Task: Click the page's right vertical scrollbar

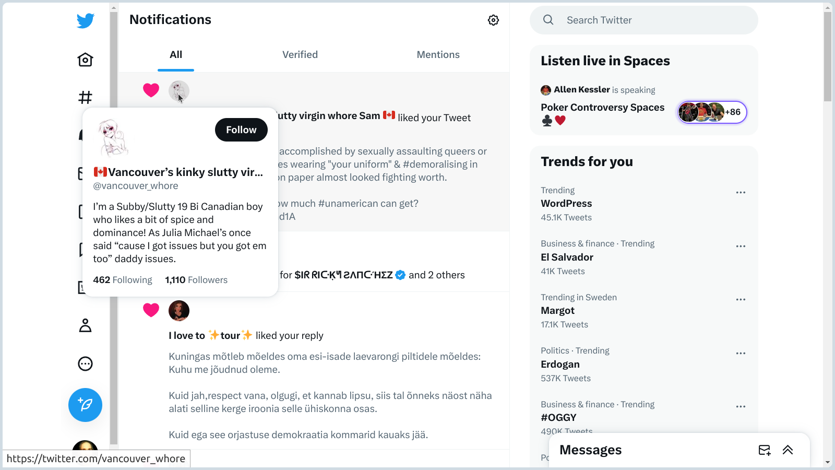Action: 828,235
